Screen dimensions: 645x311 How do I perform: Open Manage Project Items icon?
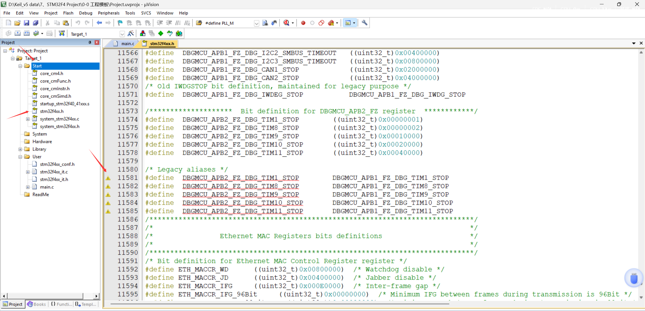point(143,34)
